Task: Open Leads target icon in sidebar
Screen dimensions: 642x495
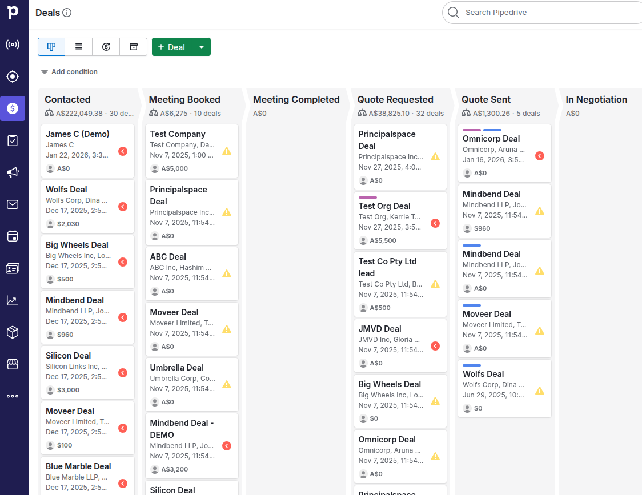Action: (13, 77)
